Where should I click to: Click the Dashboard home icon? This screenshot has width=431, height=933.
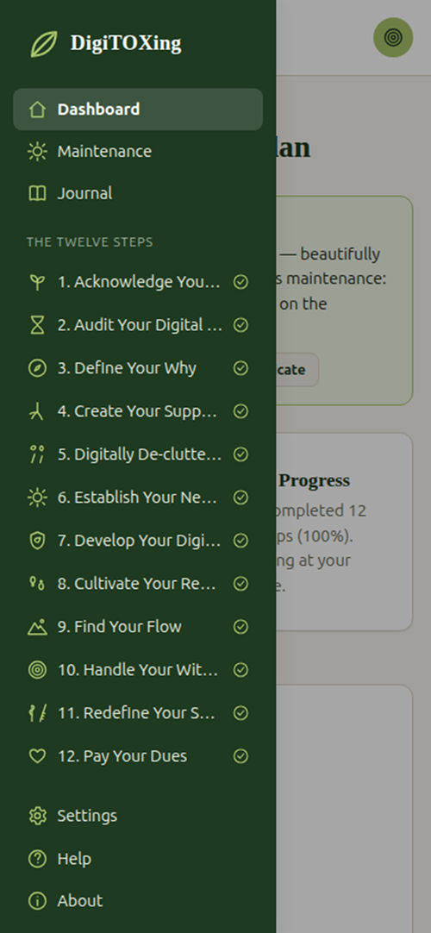pos(37,110)
